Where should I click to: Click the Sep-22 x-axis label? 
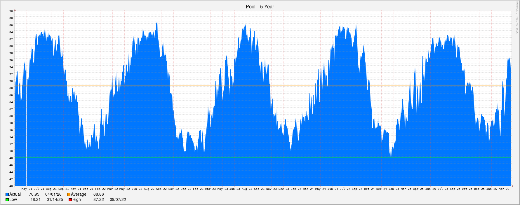[161, 189]
